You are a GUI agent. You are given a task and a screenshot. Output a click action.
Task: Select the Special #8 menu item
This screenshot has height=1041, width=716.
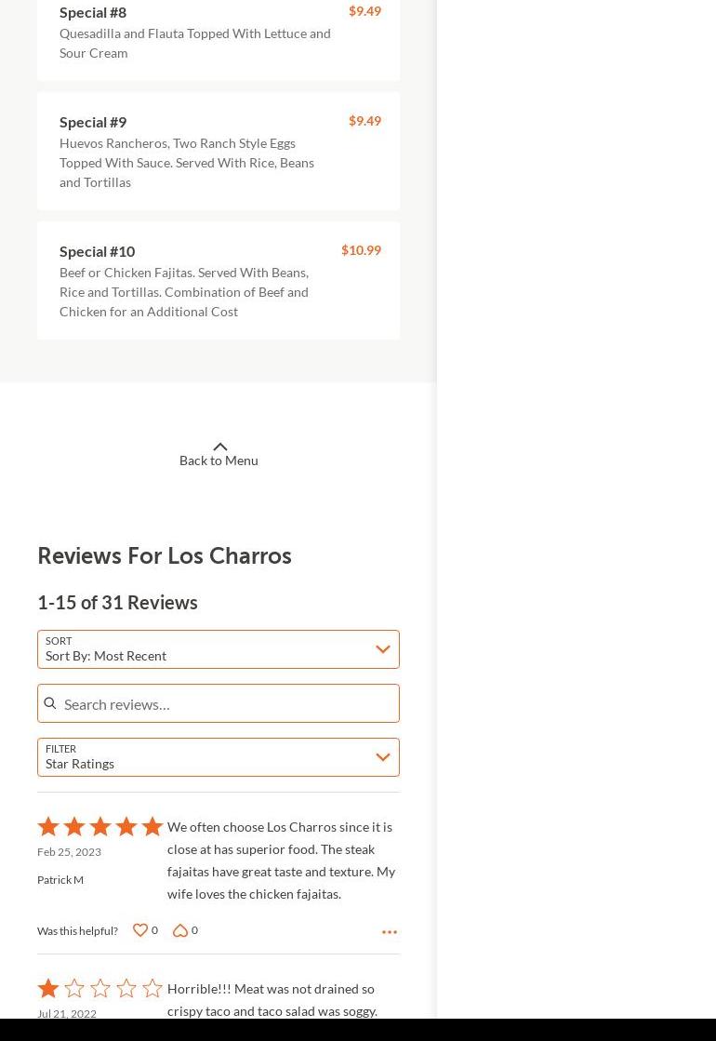tap(93, 12)
